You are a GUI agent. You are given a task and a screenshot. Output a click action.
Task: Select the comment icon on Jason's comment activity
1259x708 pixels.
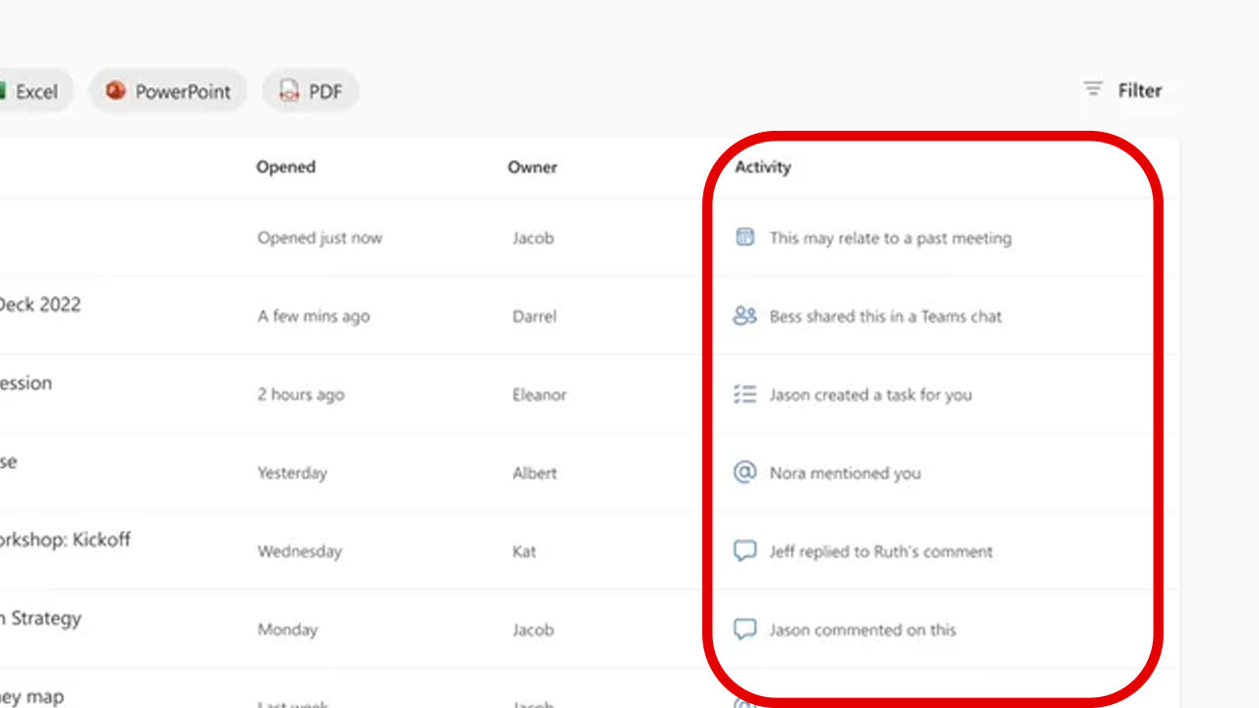pos(746,629)
